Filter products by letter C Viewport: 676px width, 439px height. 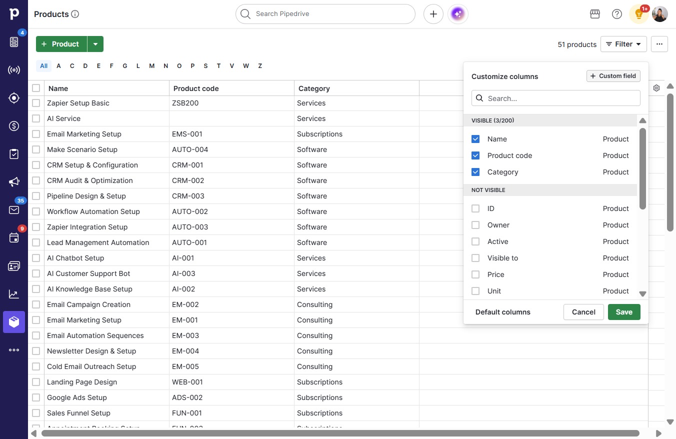tap(72, 66)
